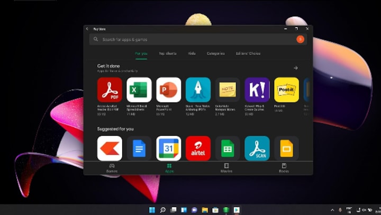Screen dimensions: 381x215
Task: Click the Suggested for you heading
Action: tap(115, 129)
